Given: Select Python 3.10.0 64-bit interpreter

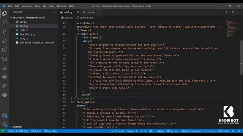Looking at the screenshot, I should tap(18, 131).
